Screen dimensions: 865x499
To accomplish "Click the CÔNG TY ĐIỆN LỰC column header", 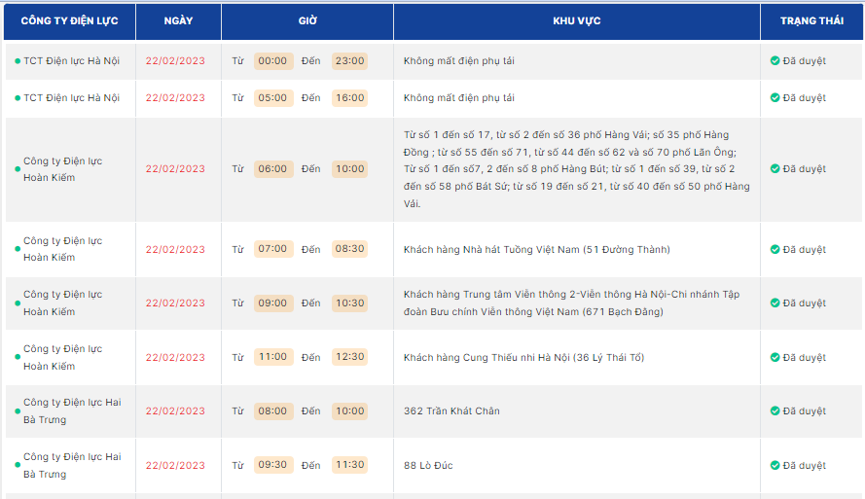I will pos(69,21).
